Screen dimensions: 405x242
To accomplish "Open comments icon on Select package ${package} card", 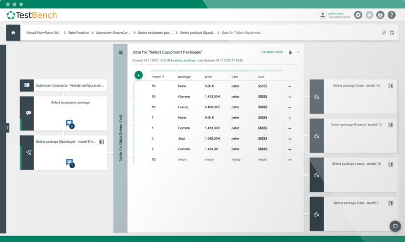I will click(70, 163).
